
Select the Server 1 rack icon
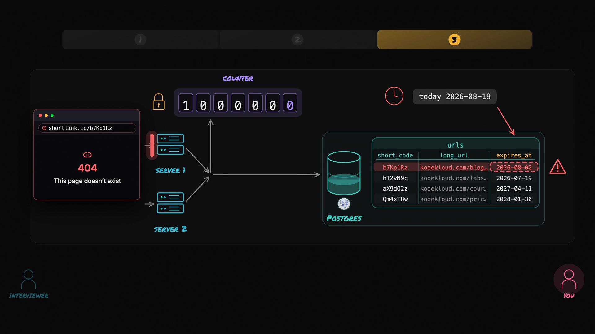170,144
